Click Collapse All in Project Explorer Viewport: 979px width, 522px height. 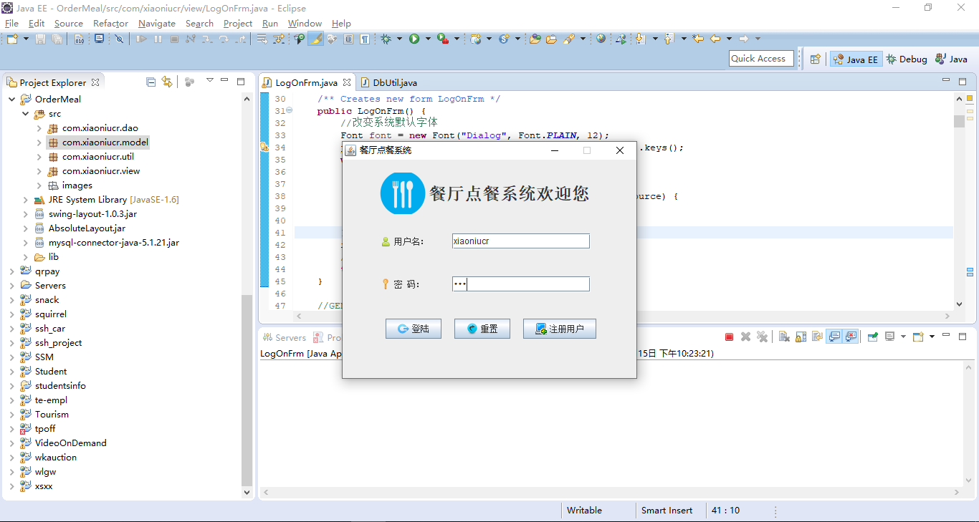pos(151,82)
